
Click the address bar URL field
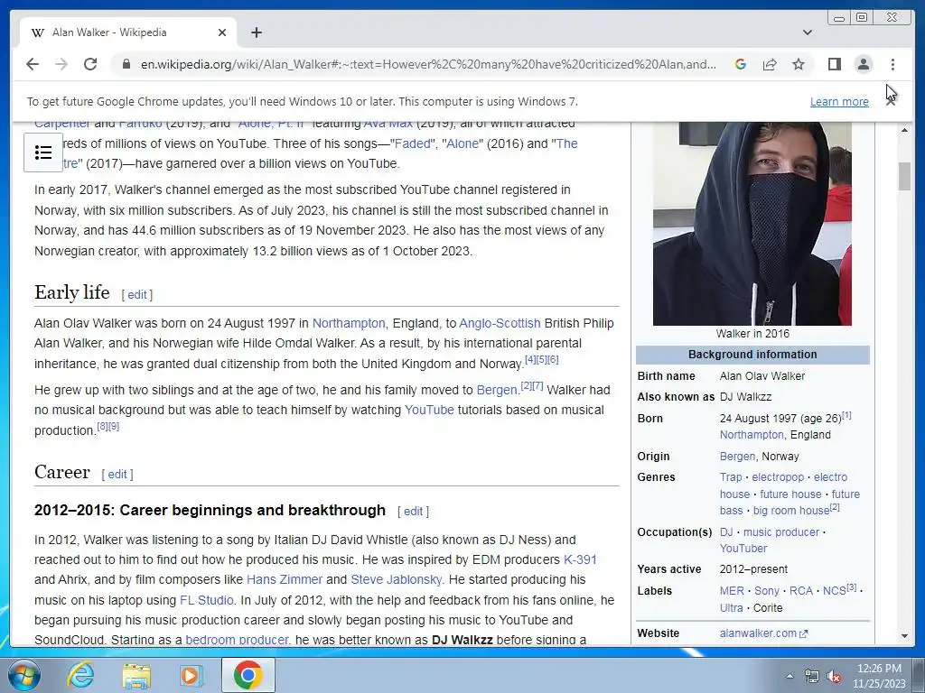[x=428, y=64]
